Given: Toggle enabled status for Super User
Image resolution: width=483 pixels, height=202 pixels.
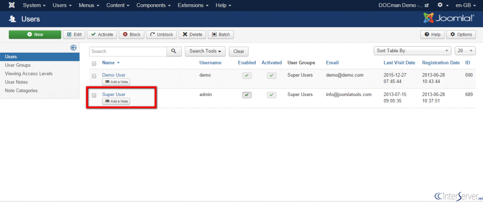Looking at the screenshot, I should [x=247, y=95].
